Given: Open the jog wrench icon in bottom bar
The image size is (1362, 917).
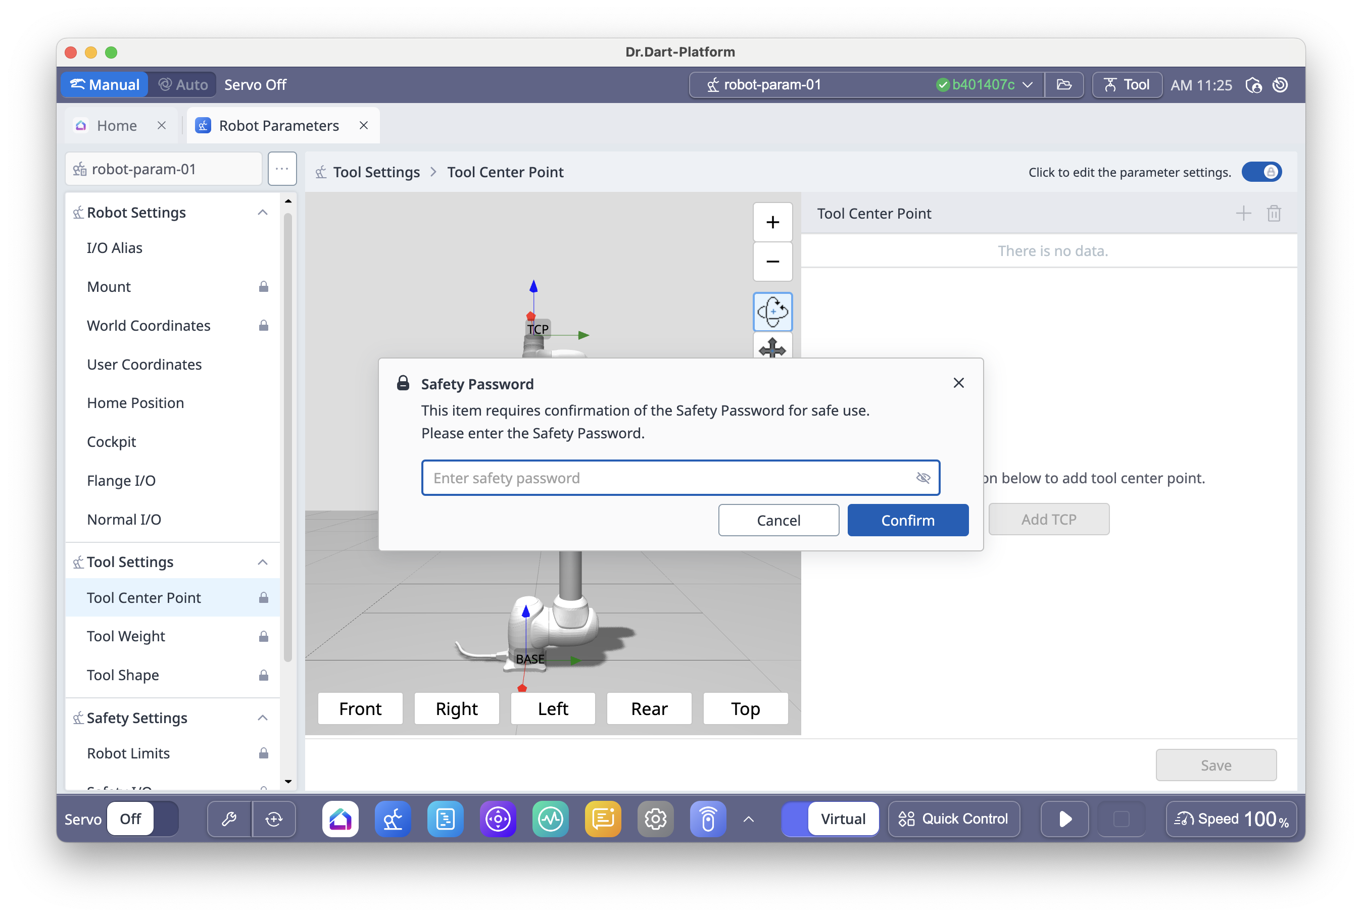Looking at the screenshot, I should (229, 819).
